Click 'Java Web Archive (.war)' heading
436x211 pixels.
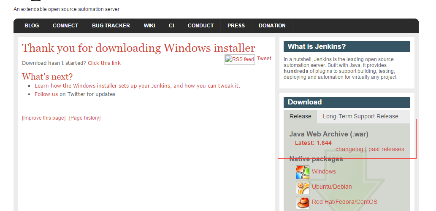329,134
